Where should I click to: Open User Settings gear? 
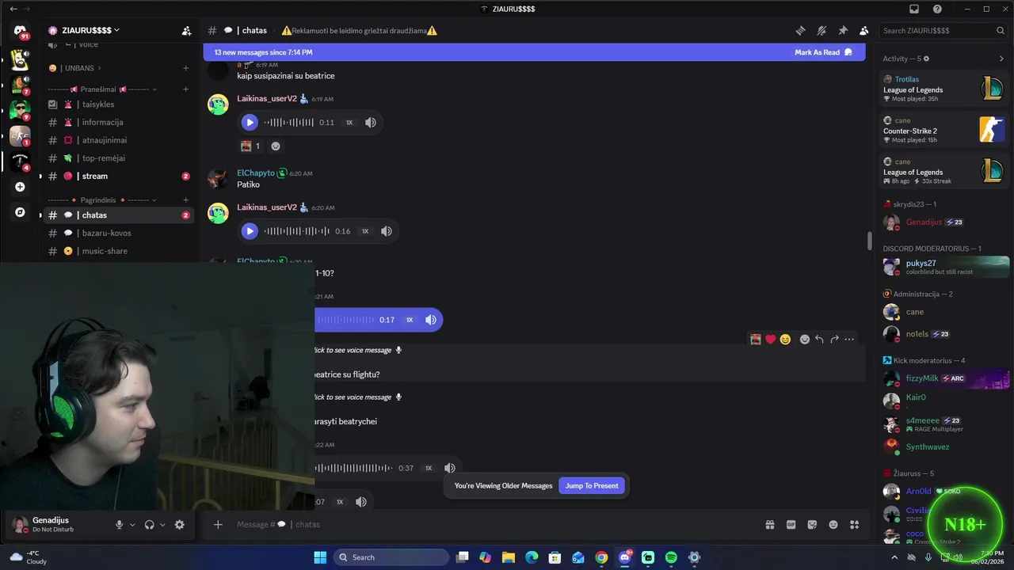coord(179,524)
